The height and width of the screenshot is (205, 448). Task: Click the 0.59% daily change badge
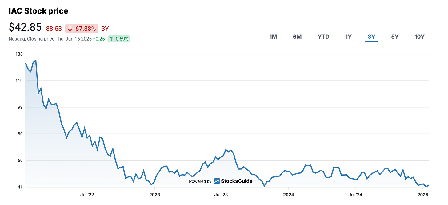119,39
